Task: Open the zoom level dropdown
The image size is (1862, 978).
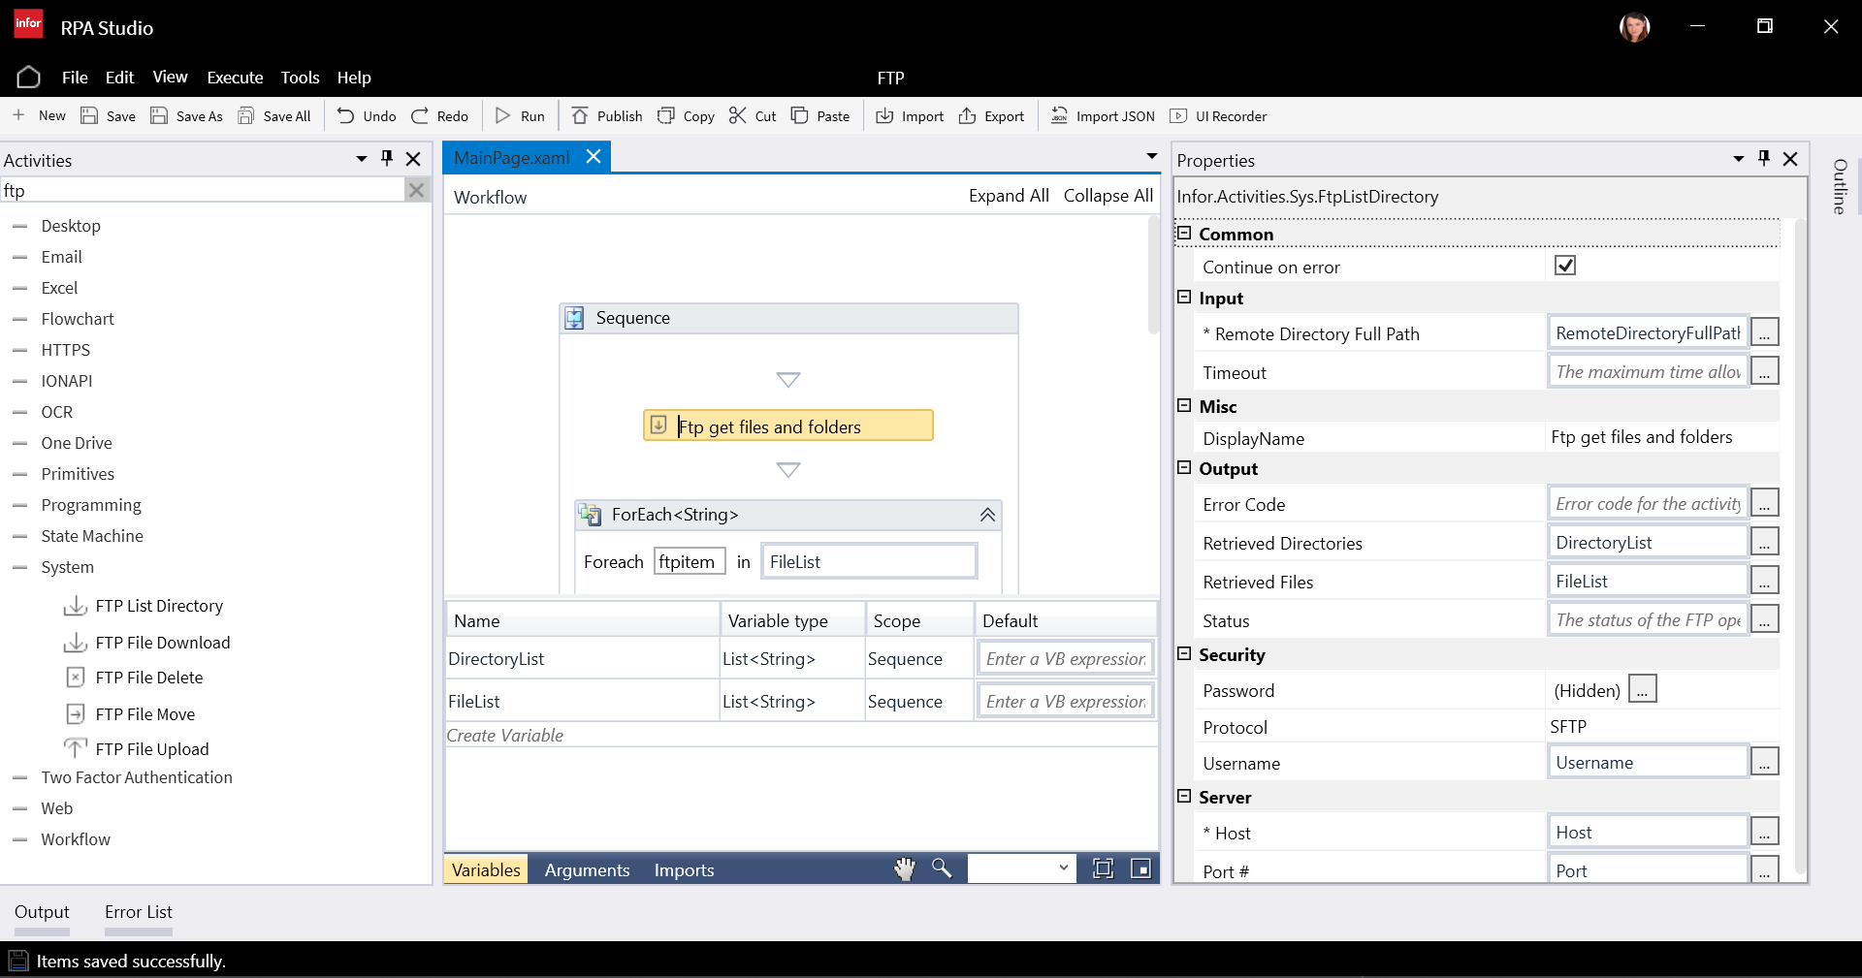Action: coord(1063,868)
